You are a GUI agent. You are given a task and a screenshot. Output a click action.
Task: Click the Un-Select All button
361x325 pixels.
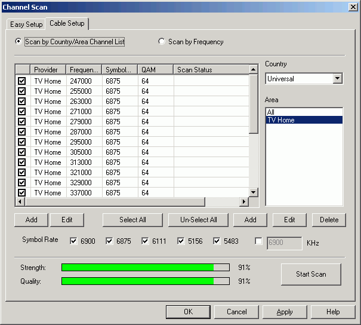[199, 220]
